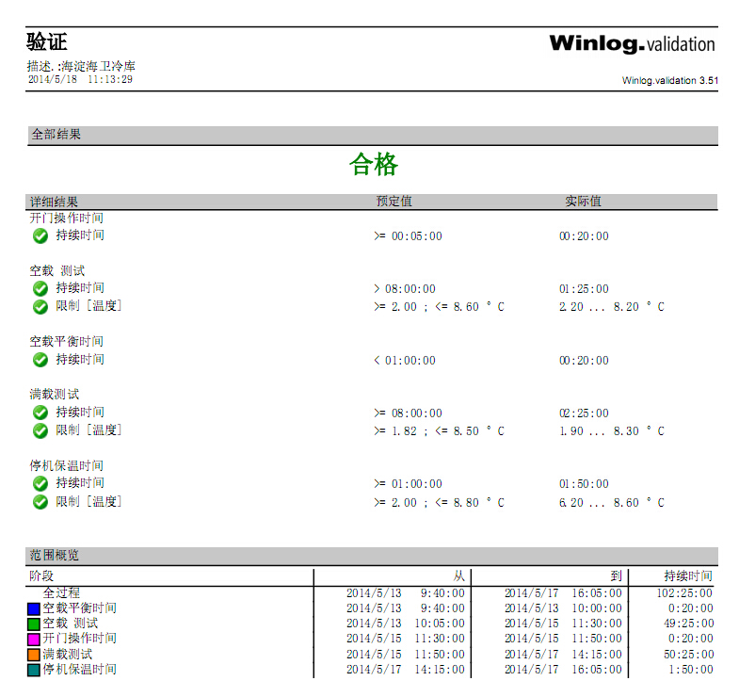Image resolution: width=739 pixels, height=697 pixels.
Task: Select the green swatch for 空载 测试 phase
Action: click(34, 624)
